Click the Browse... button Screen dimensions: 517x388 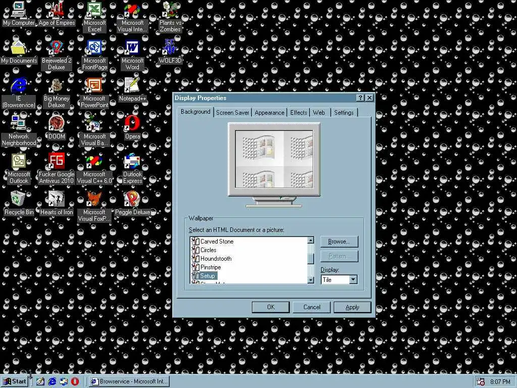click(x=339, y=242)
